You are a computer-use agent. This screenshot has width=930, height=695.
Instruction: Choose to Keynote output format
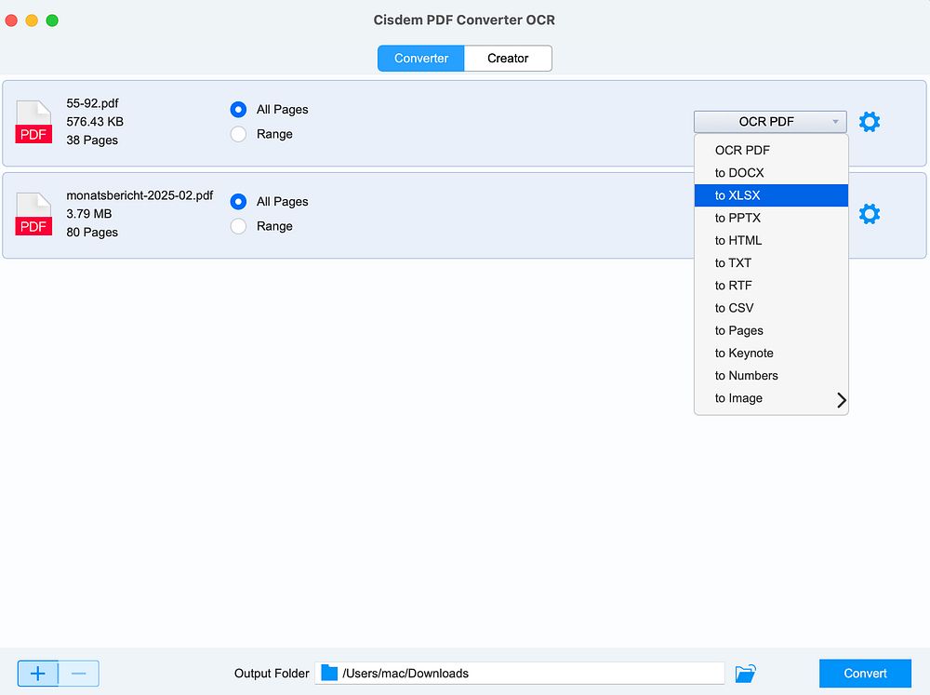tap(771, 354)
